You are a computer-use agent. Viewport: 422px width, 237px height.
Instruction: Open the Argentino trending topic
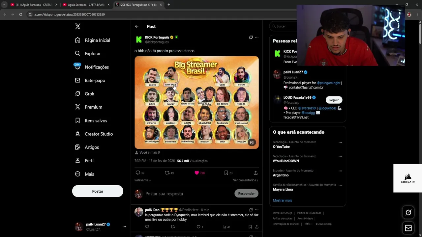281,175
